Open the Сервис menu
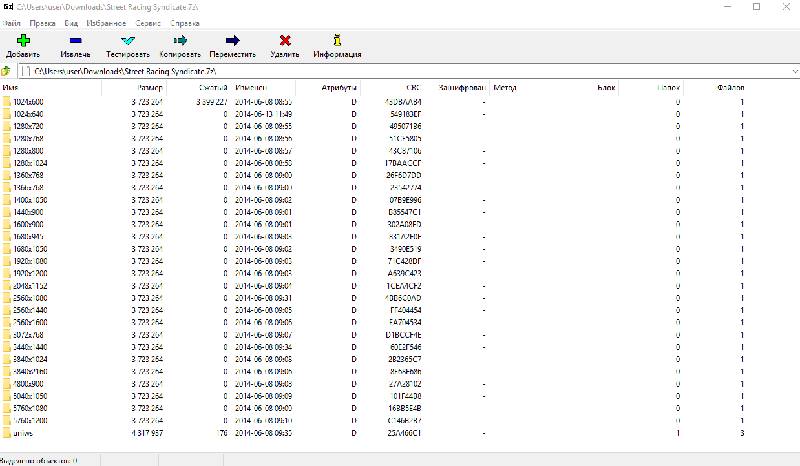The height and width of the screenshot is (466, 800). 149,23
